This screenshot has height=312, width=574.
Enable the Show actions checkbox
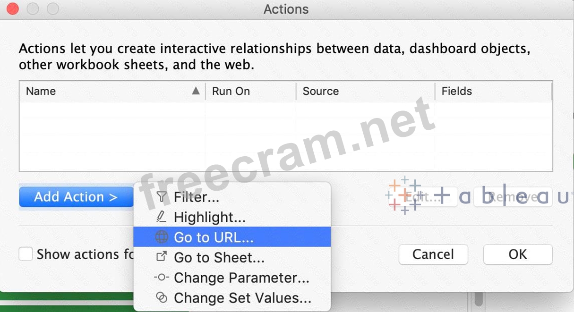click(26, 254)
